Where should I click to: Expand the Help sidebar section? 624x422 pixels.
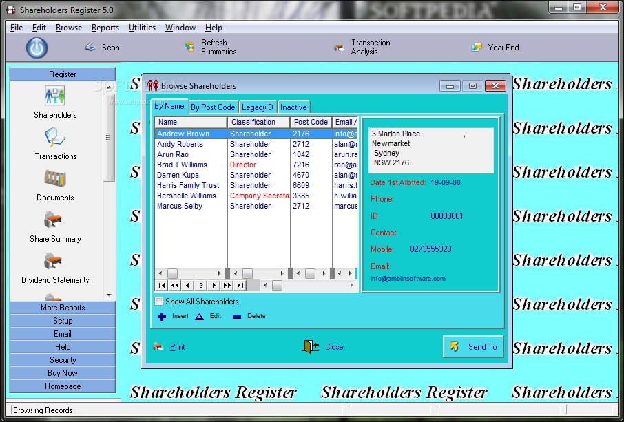(63, 347)
